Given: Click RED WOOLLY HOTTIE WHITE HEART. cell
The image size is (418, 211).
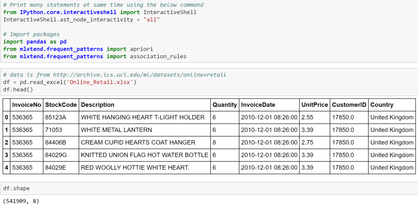Looking at the screenshot, I should [x=145, y=168].
